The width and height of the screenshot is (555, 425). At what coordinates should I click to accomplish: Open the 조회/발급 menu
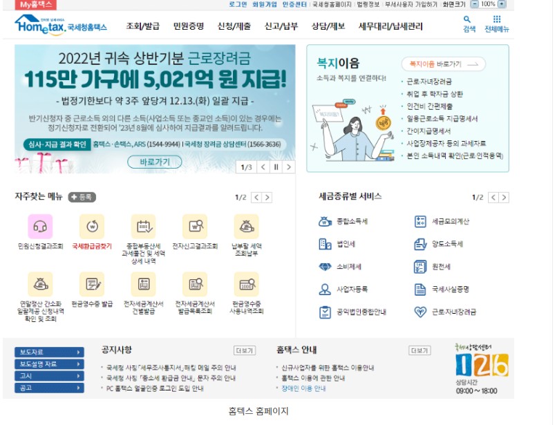point(143,26)
